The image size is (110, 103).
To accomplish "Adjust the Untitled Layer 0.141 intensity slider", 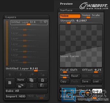I will click(26, 69).
